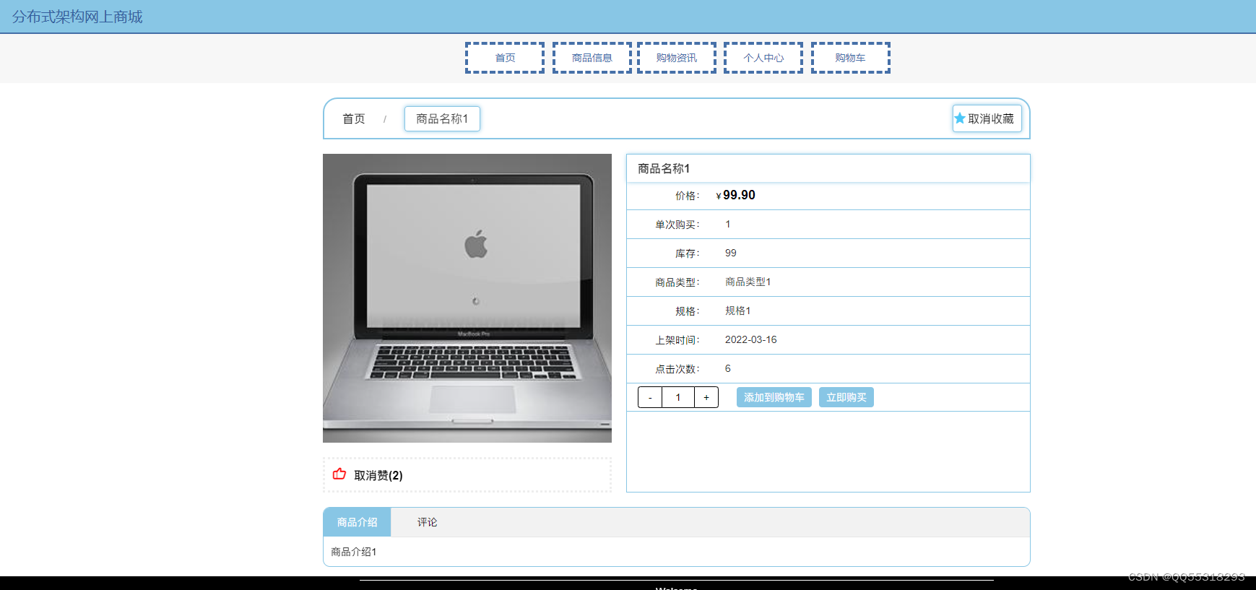Viewport: 1256px width, 590px height.
Task: Click the 库存 value 99
Action: (x=731, y=253)
